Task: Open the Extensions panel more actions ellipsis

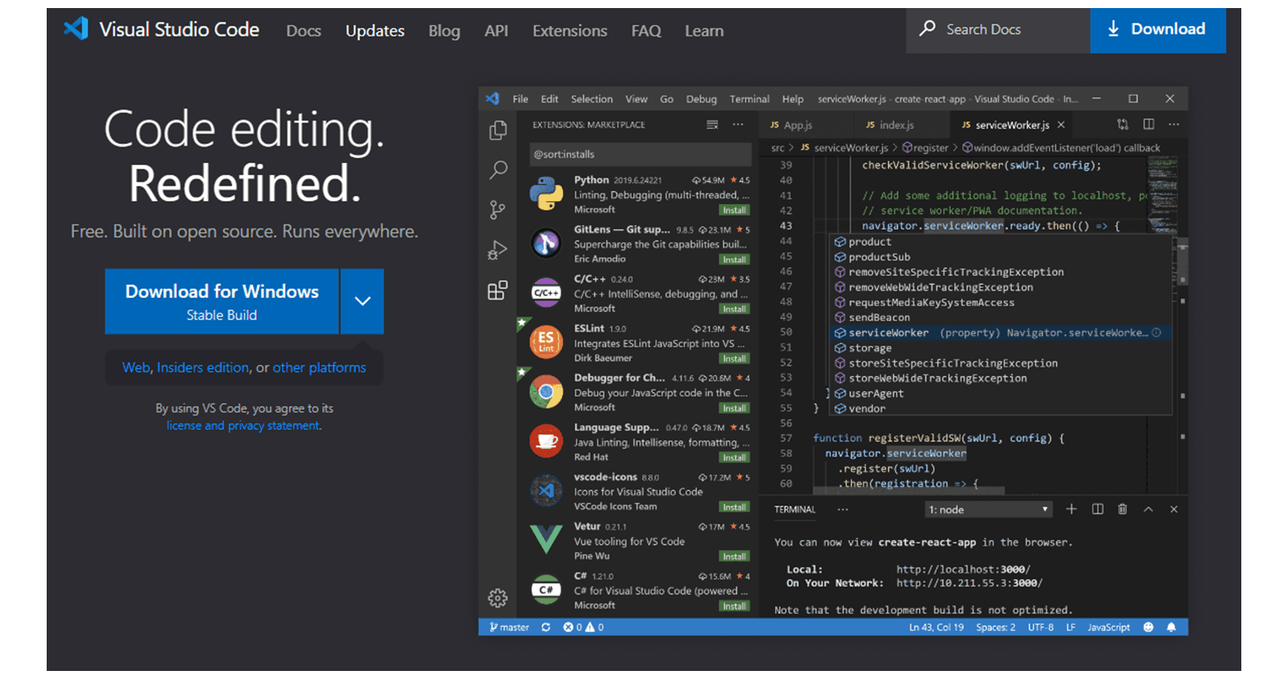Action: [738, 125]
